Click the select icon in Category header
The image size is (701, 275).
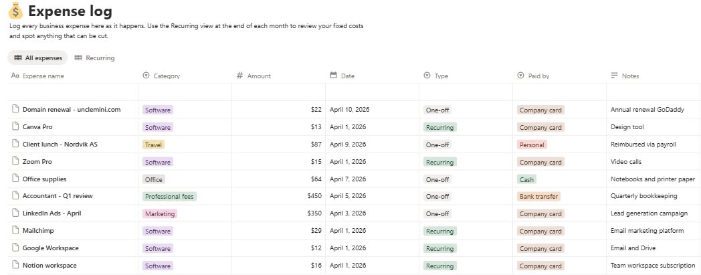click(146, 76)
